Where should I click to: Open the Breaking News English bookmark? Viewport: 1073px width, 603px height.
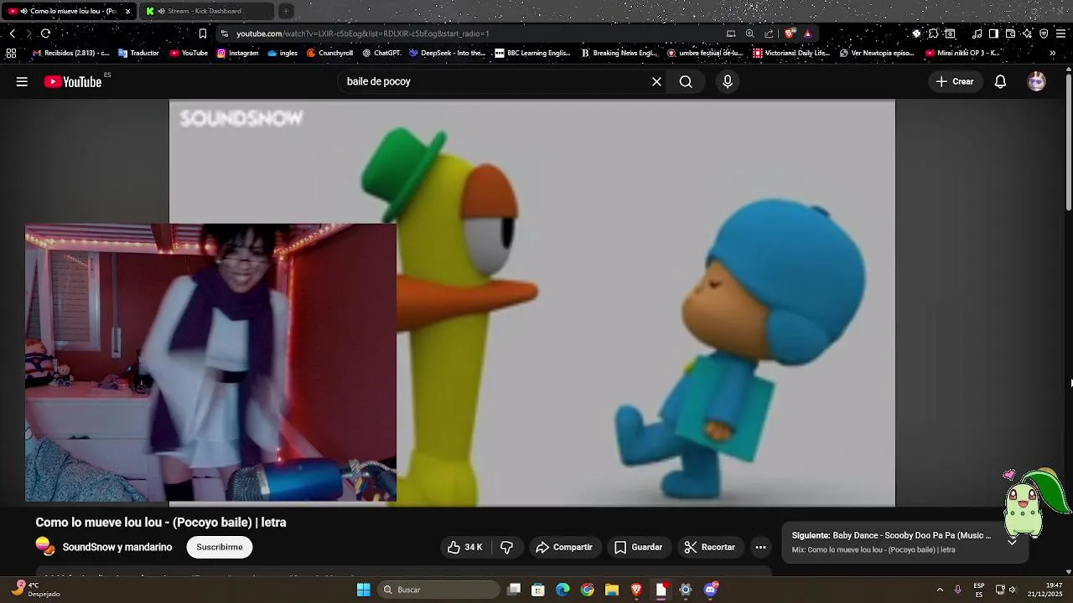coord(619,53)
